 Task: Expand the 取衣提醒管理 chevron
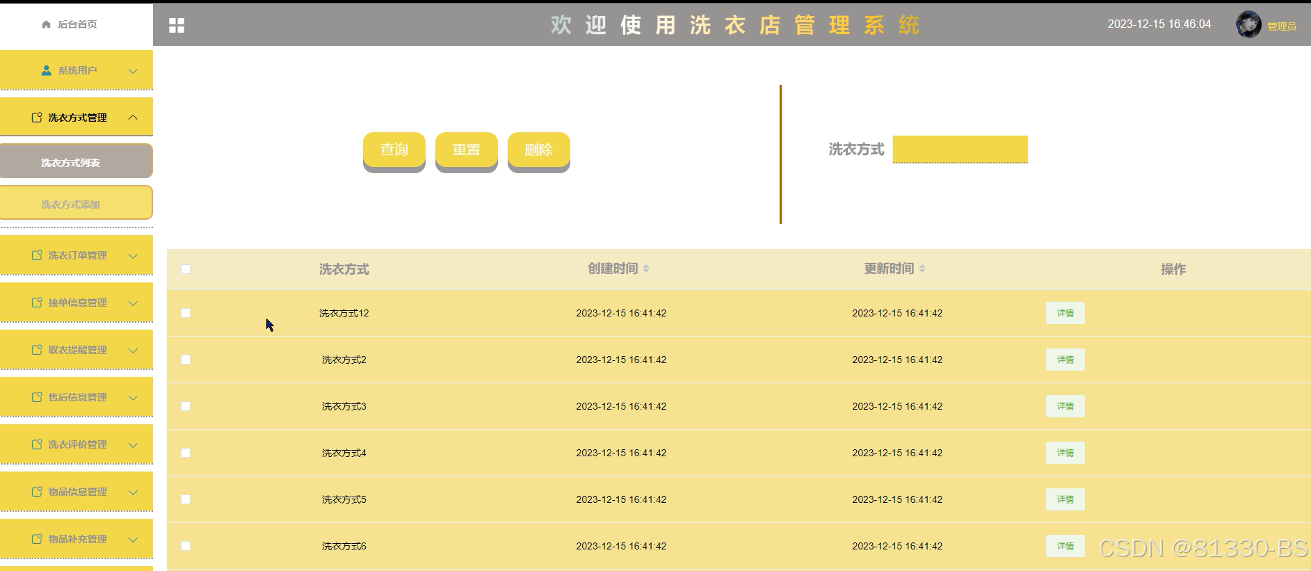pos(133,351)
